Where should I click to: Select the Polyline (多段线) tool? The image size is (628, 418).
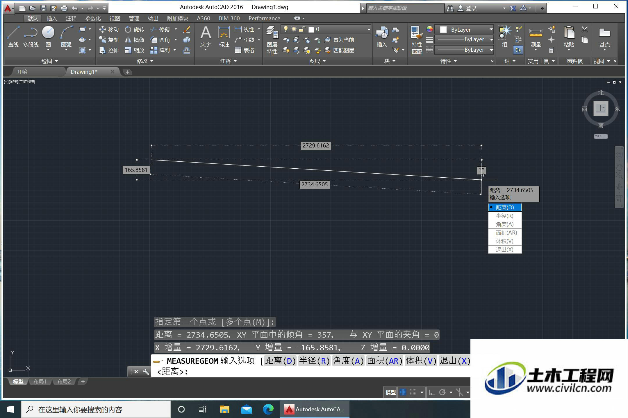coord(31,36)
